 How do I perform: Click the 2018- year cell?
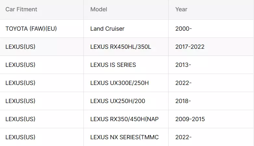(183, 101)
